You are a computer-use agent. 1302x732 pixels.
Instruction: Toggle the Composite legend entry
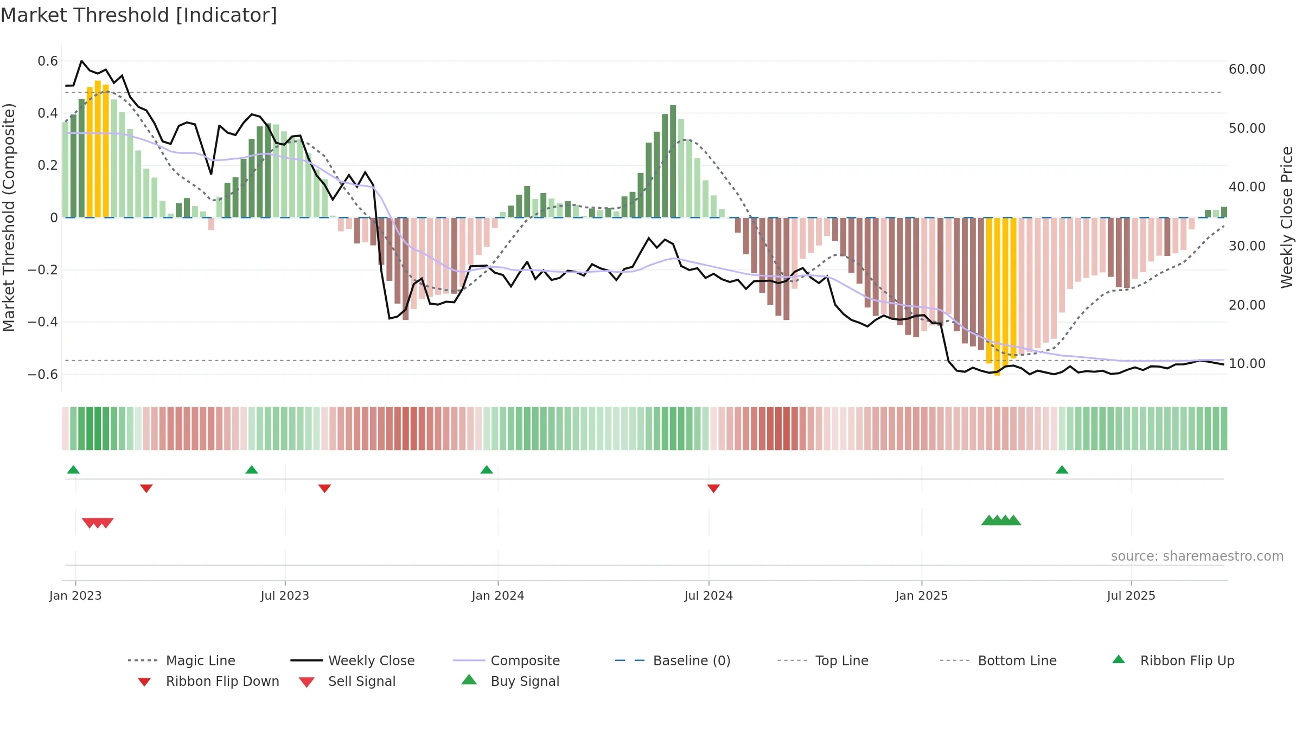coord(506,660)
